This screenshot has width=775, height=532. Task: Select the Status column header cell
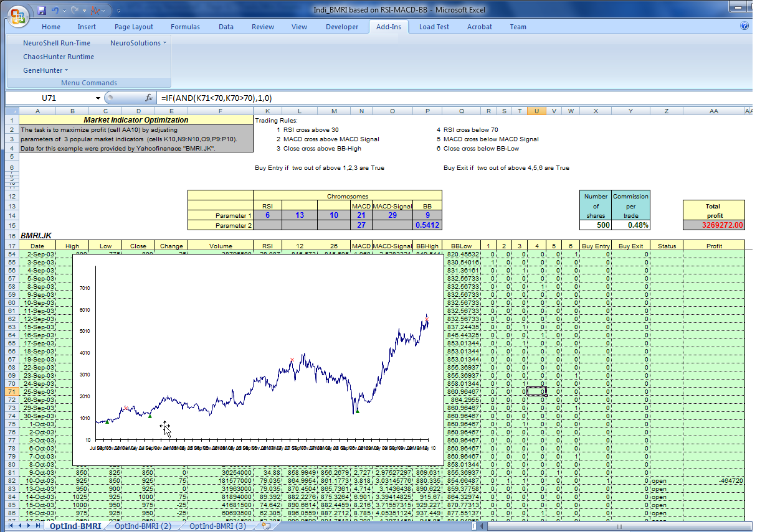pyautogui.click(x=667, y=246)
